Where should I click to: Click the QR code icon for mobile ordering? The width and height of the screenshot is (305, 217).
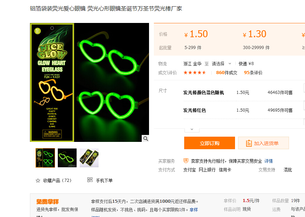point(90,180)
